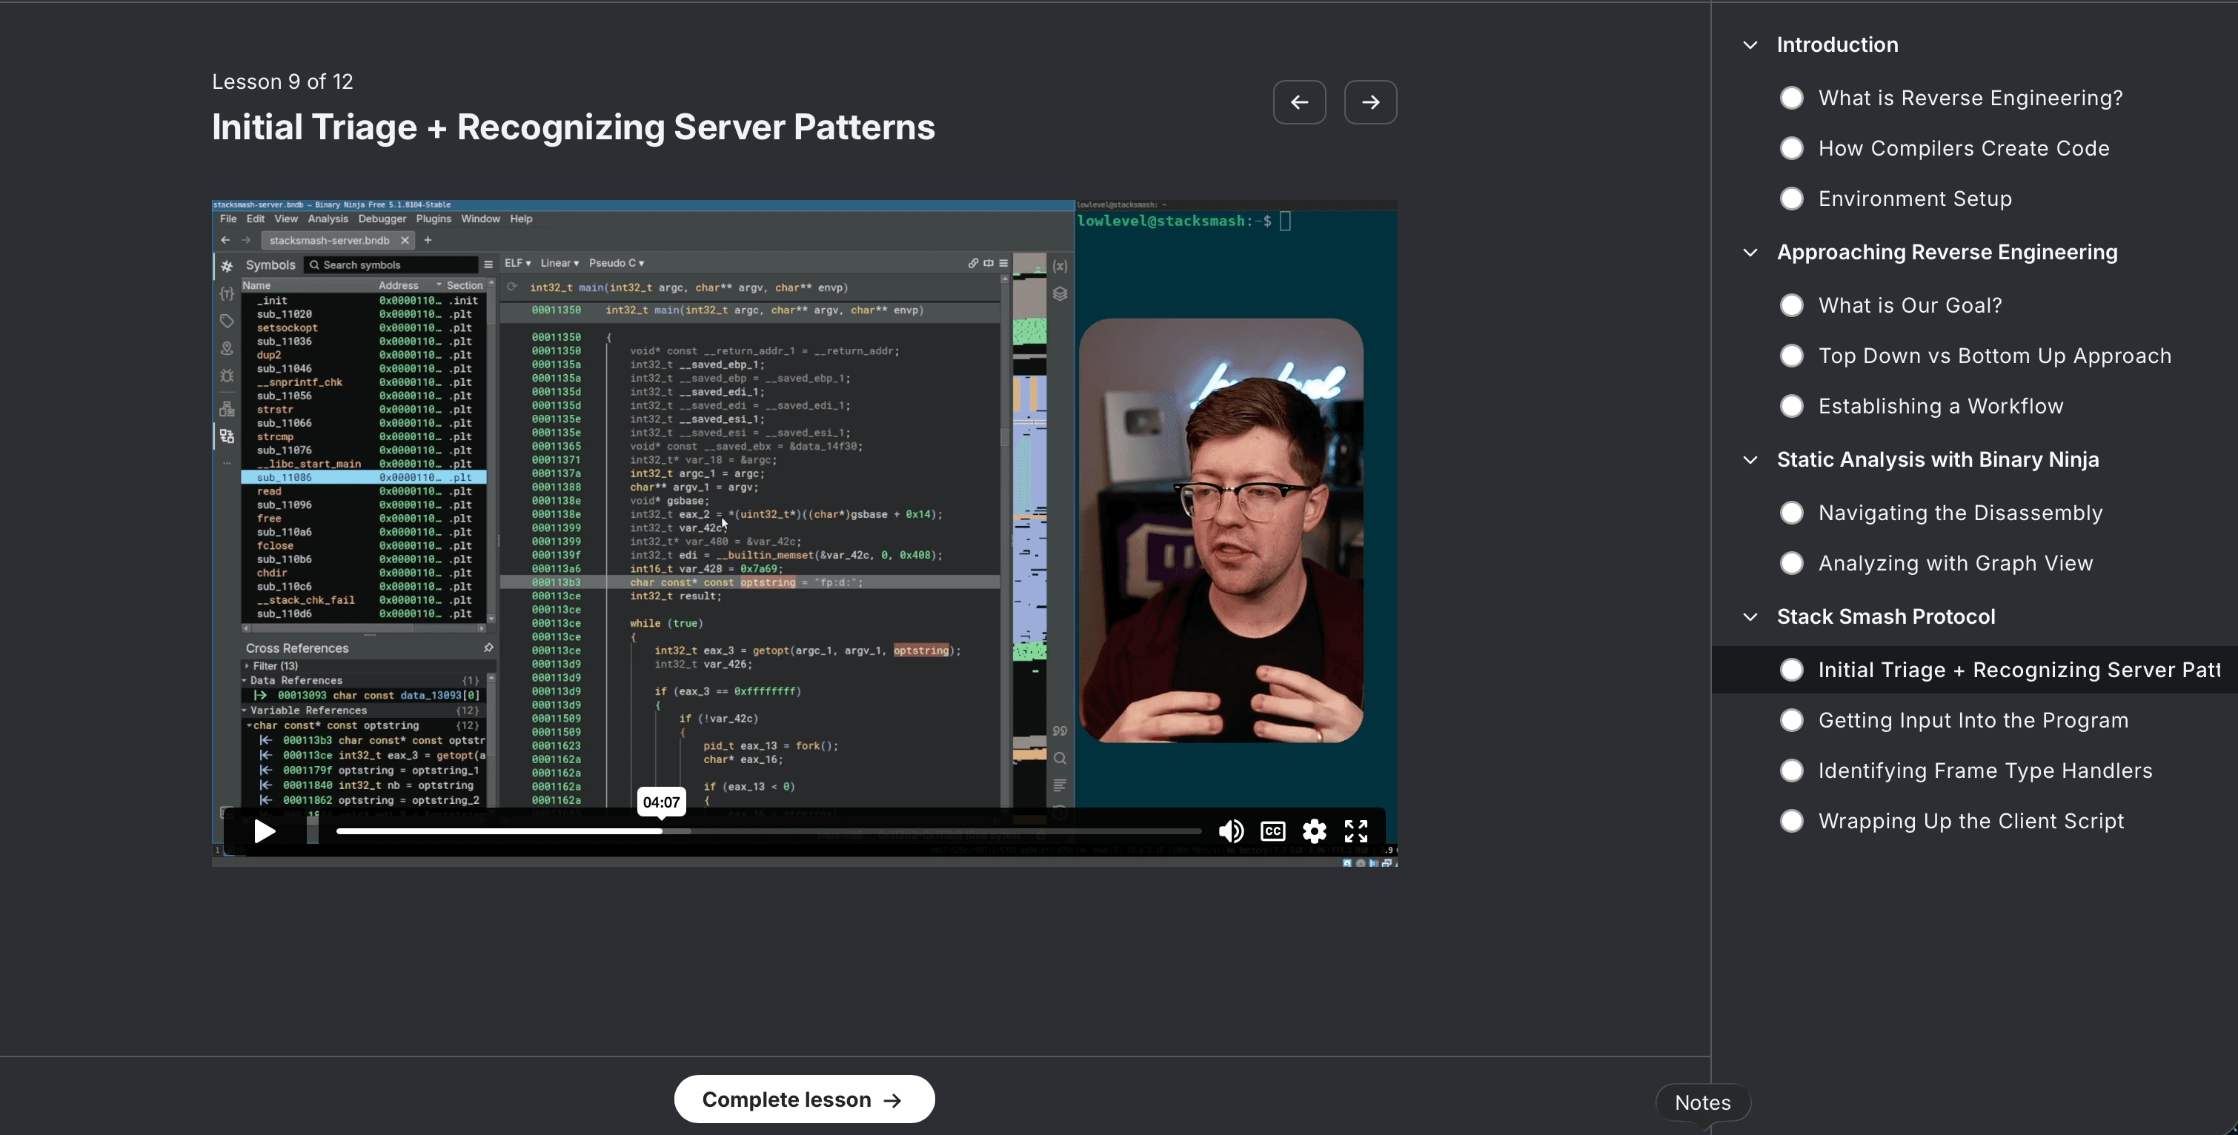Collapse the Stack Smash Protocol section
Screen dimensions: 2238x1135
tap(1750, 616)
